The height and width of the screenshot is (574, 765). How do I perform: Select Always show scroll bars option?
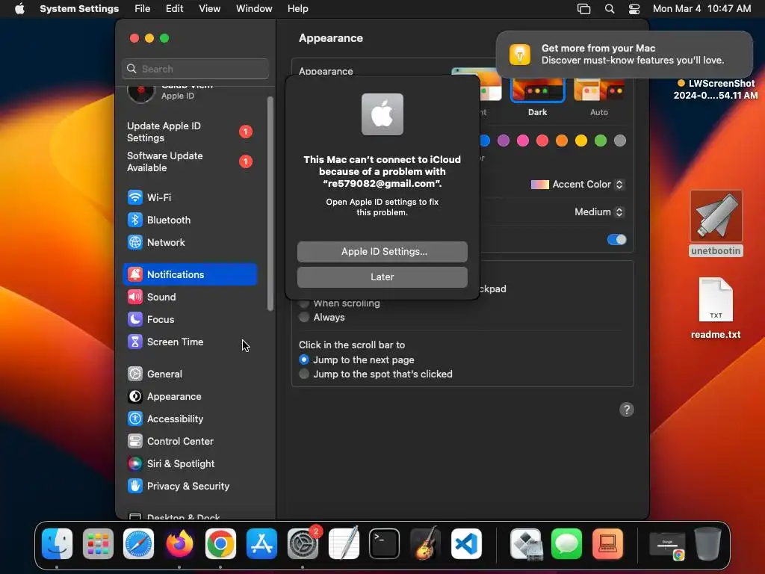pyautogui.click(x=304, y=317)
